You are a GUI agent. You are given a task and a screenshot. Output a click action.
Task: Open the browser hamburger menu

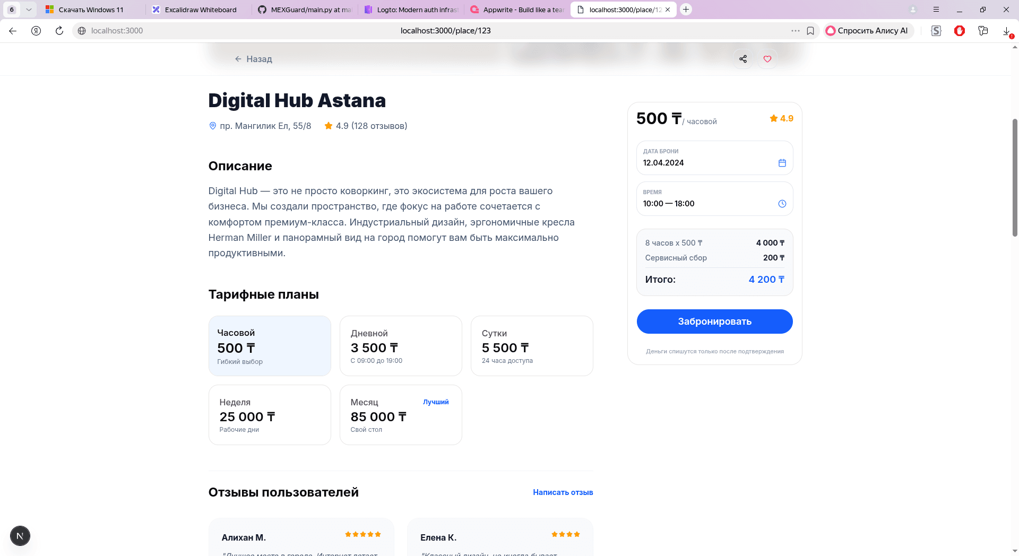(x=936, y=10)
